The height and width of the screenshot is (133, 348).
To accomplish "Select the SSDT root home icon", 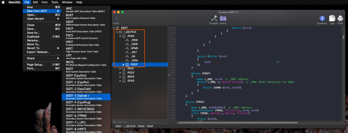I will (x=117, y=28).
